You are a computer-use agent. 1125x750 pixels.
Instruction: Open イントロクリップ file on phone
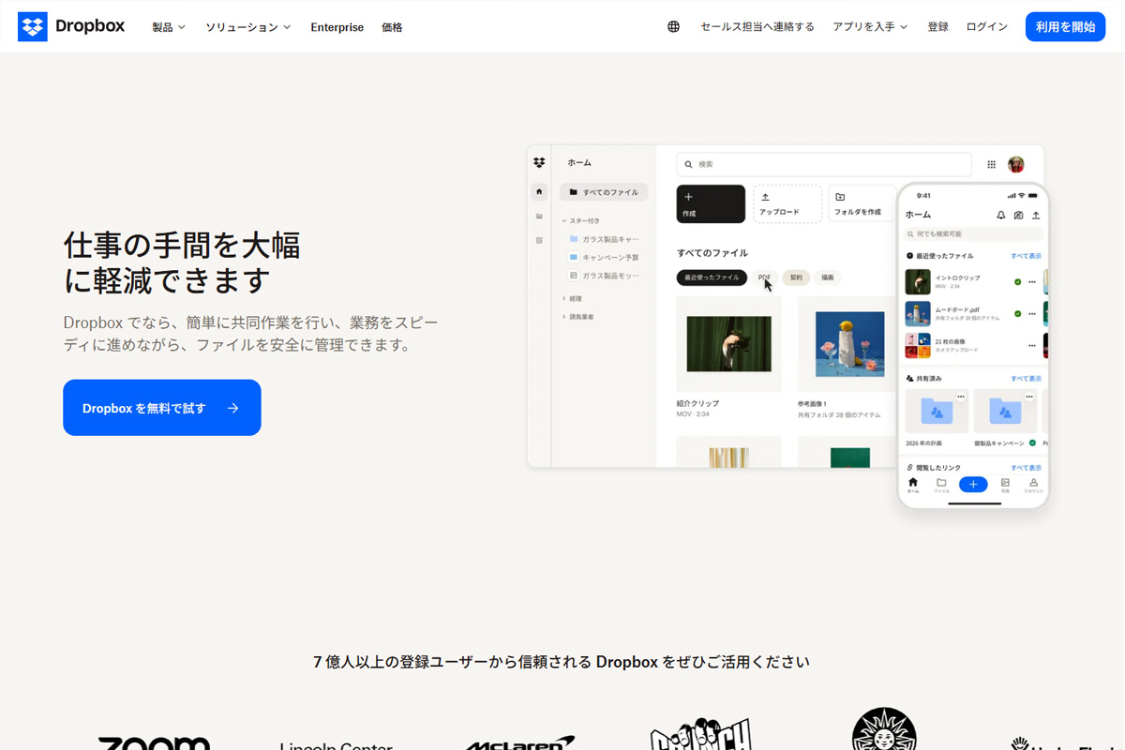[957, 281]
